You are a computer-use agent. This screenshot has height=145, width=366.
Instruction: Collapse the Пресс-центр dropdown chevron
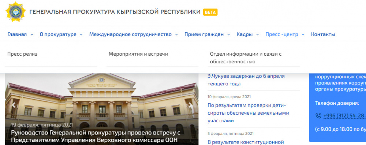(303, 34)
